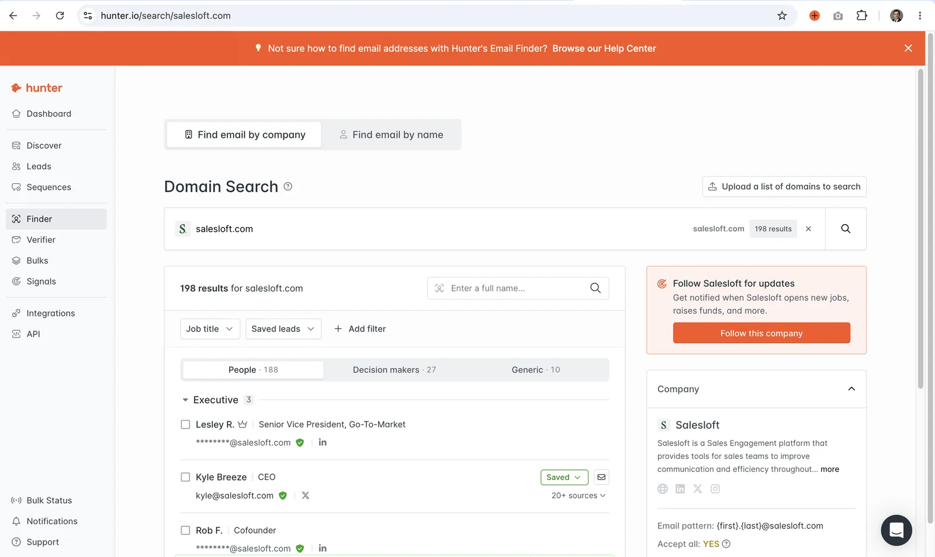The width and height of the screenshot is (935, 557).
Task: Click Add filter
Action: [360, 329]
